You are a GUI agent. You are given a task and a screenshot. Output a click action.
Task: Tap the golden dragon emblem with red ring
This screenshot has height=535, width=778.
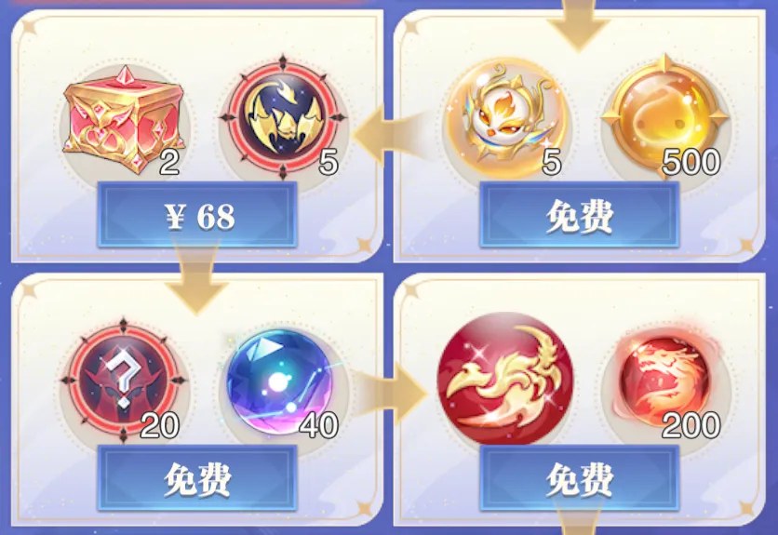pyautogui.click(x=283, y=116)
